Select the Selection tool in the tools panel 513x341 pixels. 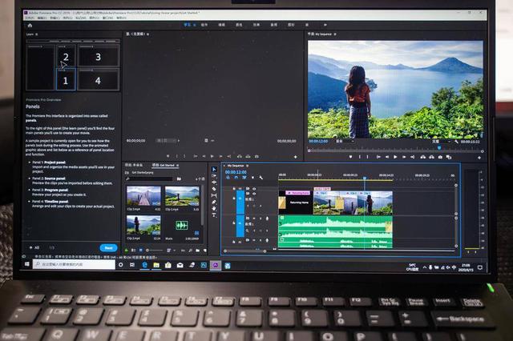pos(214,169)
